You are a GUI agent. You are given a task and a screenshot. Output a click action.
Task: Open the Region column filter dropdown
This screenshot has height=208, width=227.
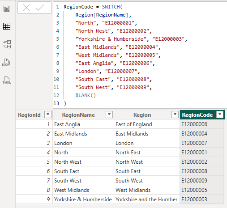pos(175,115)
